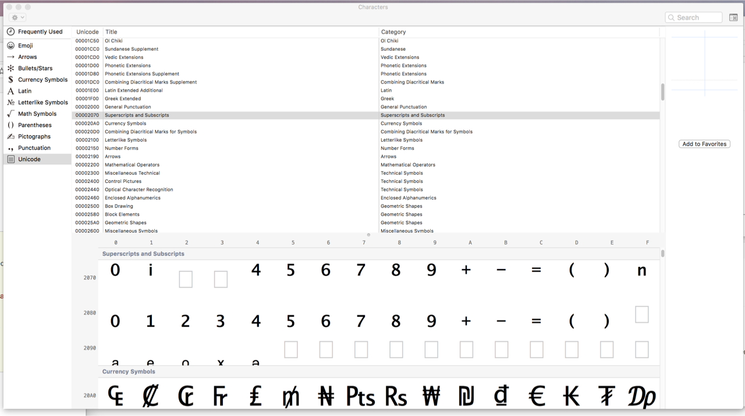The height and width of the screenshot is (416, 745).
Task: Select the Euro sign glyph
Action: (535, 396)
